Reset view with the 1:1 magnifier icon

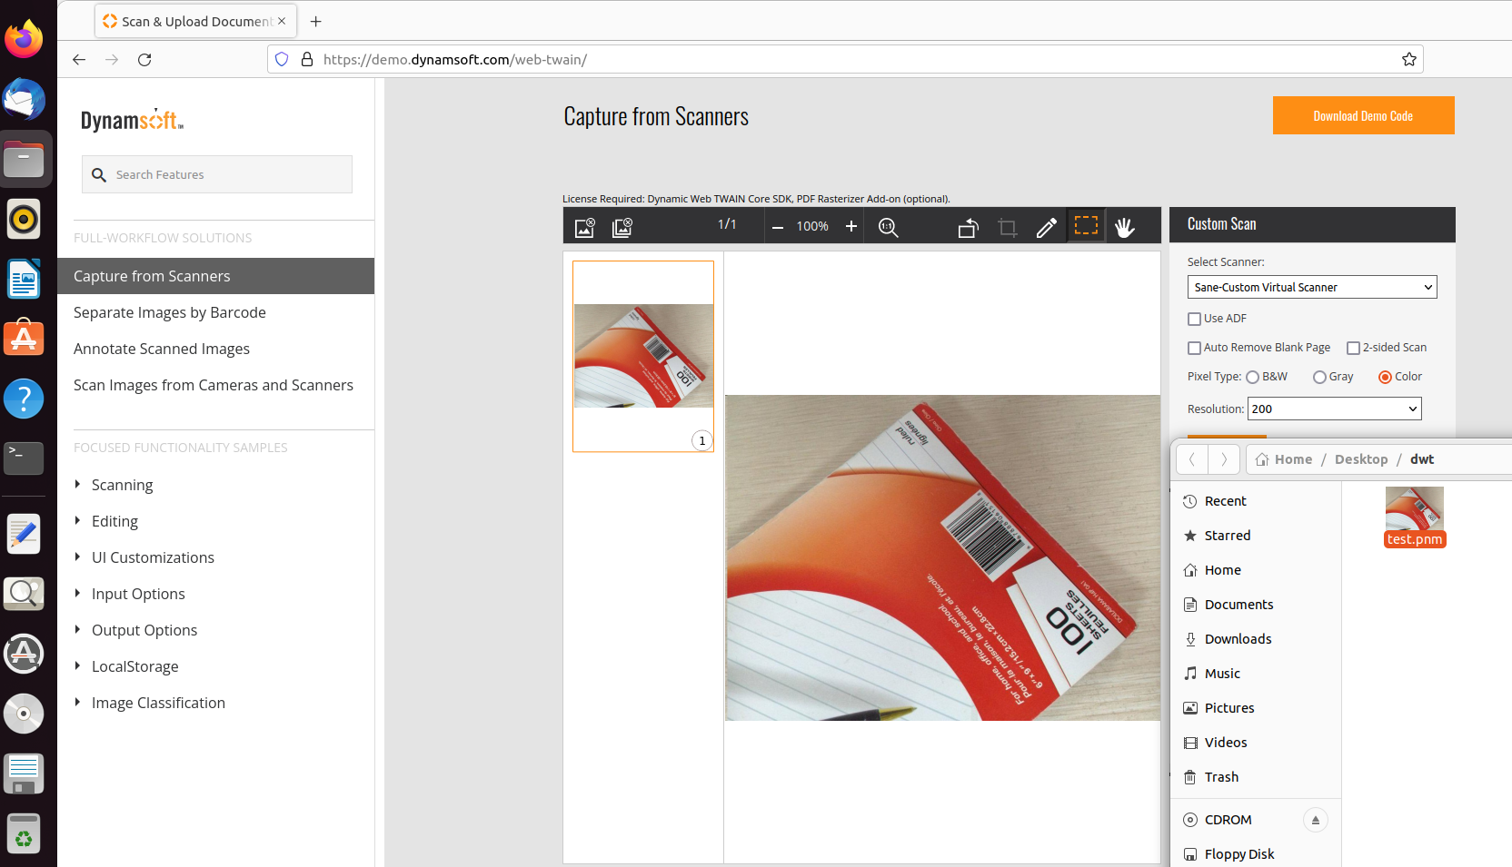click(x=888, y=227)
